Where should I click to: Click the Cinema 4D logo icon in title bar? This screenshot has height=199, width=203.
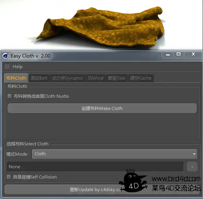pyautogui.click(x=6, y=56)
